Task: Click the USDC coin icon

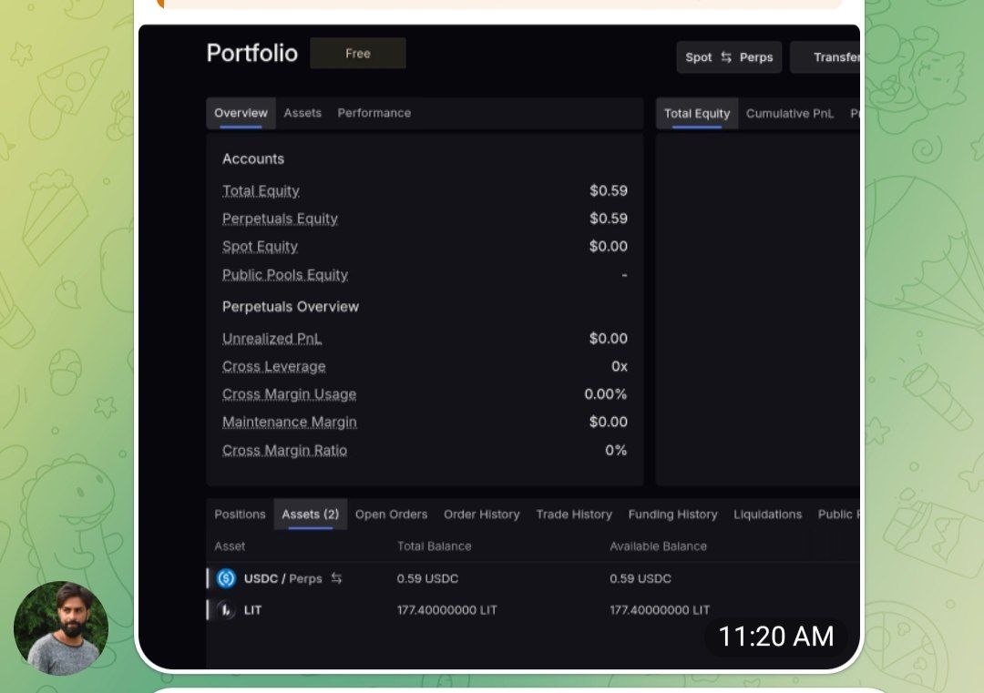Action: point(226,578)
